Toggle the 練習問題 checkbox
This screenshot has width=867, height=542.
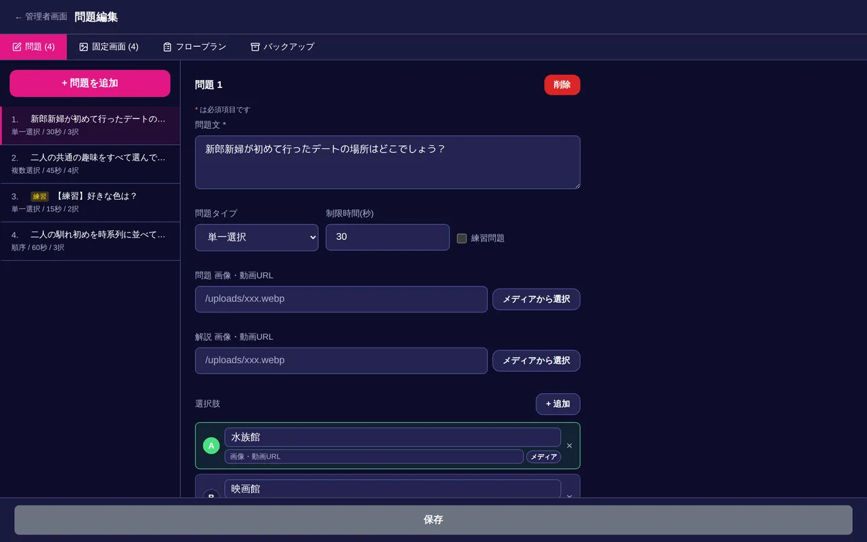462,238
